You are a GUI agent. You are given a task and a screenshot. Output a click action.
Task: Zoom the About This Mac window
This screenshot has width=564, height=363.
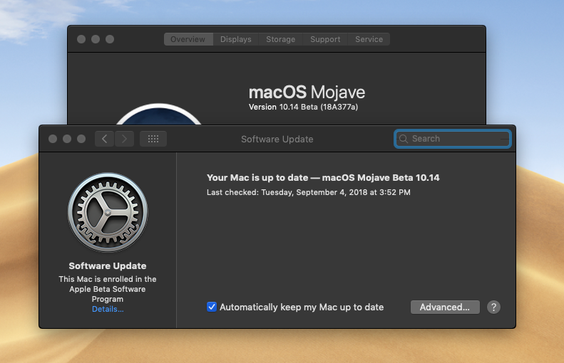[110, 39]
